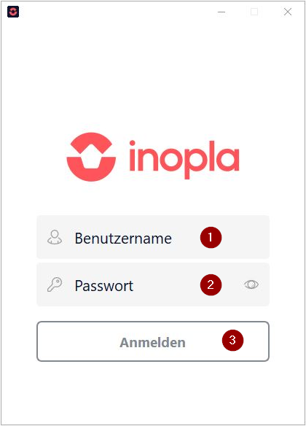306x426 pixels.
Task: Click the red number 2 marker badge
Action: click(211, 284)
